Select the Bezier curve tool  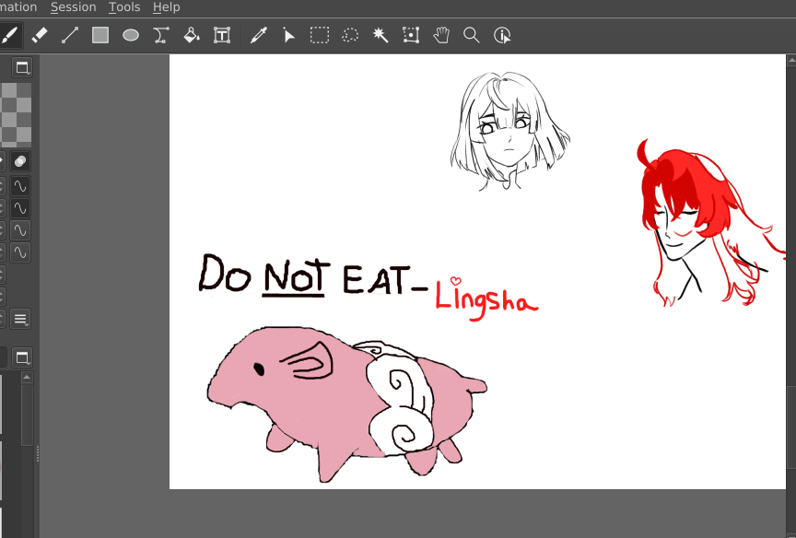click(161, 36)
